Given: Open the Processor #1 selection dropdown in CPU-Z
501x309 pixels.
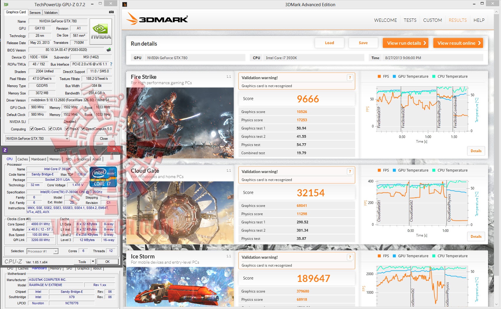Looking at the screenshot, I should pos(42,251).
